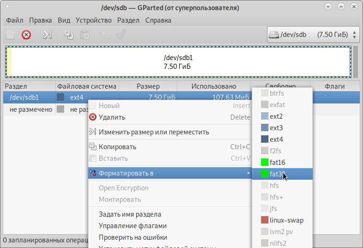Expand the Форматировать в submenu arrow
Image resolution: width=363 pixels, height=248 pixels.
click(x=249, y=173)
